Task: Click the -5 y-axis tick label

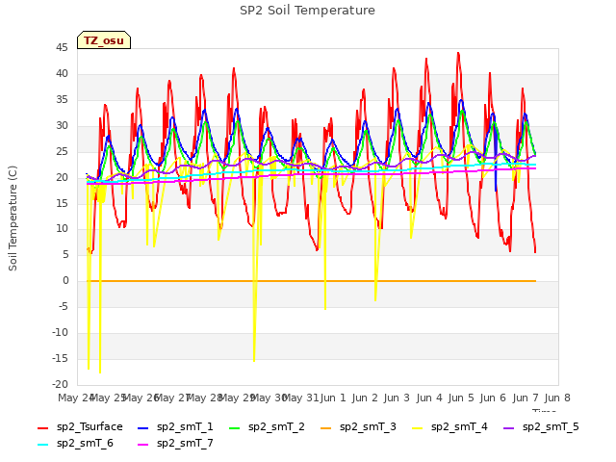Action: pyautogui.click(x=64, y=307)
